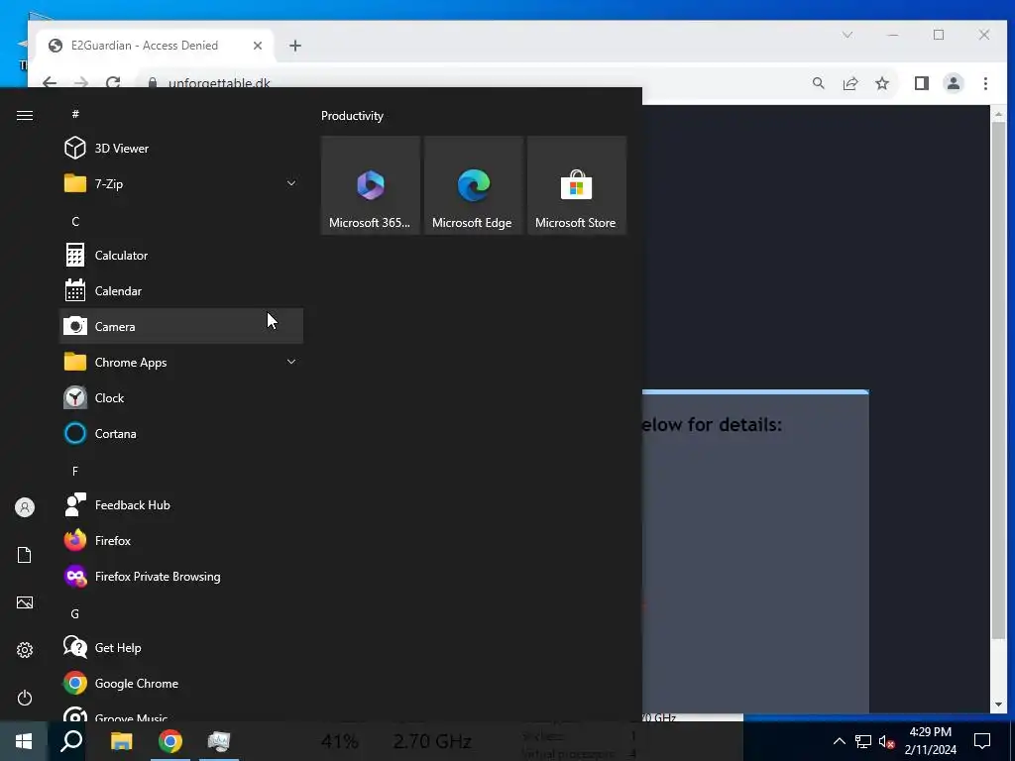Open the Chrome Apps folder entry
The image size is (1015, 761).
(x=180, y=362)
